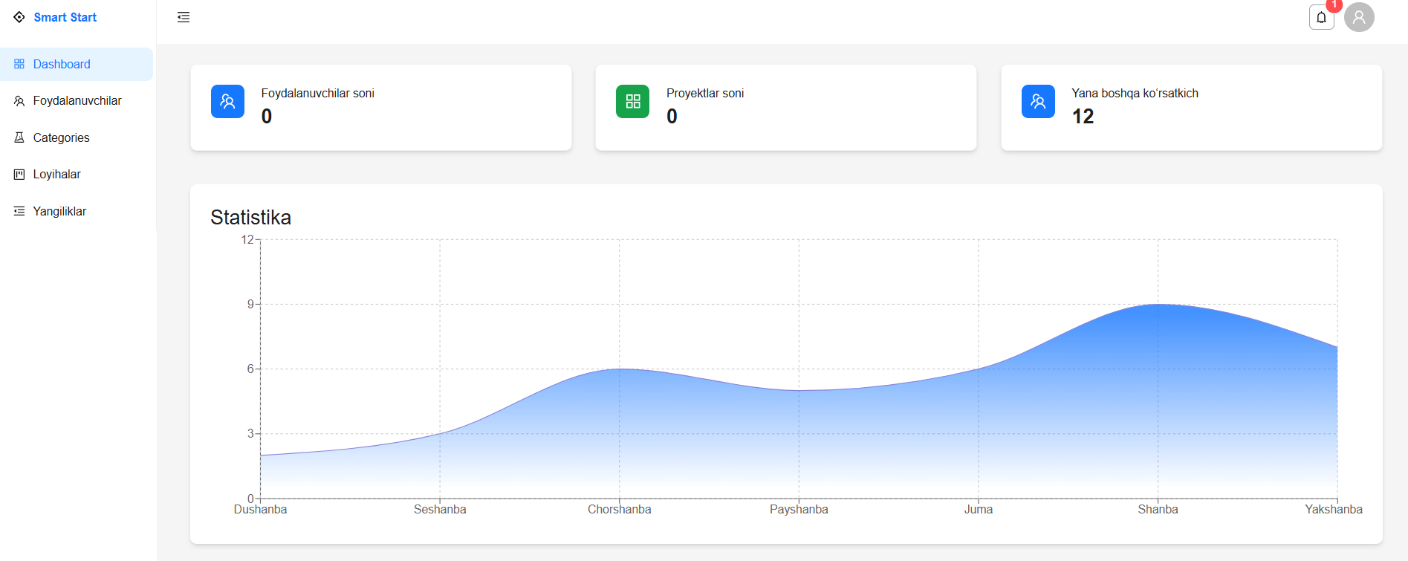Navigate to the Loyihalar section label
Screen dimensions: 1408x561
(56, 175)
